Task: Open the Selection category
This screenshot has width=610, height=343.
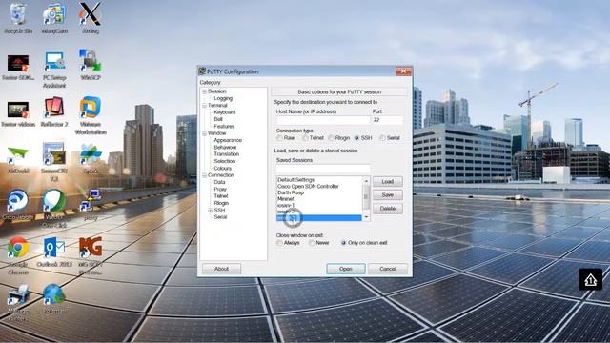Action: pyautogui.click(x=225, y=161)
